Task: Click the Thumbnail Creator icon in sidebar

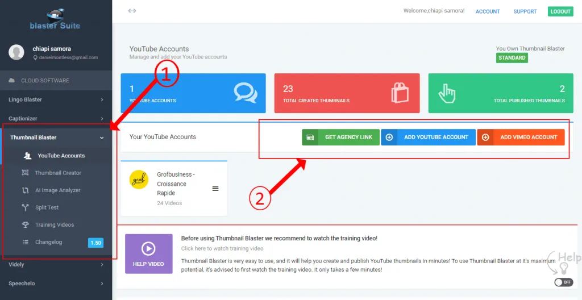Action: (25, 173)
